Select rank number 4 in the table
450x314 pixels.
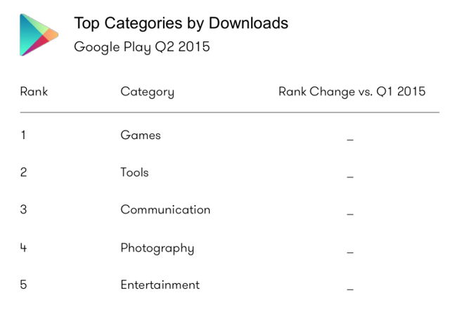(x=24, y=248)
